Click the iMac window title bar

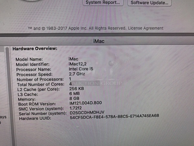pyautogui.click(x=97, y=41)
